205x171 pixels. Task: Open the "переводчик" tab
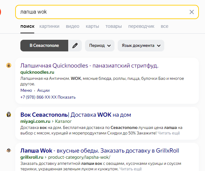pos(141,26)
